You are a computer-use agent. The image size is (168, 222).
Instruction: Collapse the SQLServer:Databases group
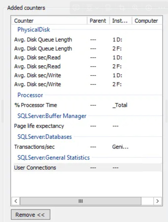[44, 137]
